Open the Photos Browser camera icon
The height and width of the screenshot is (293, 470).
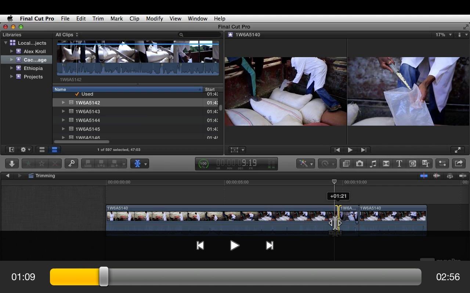(359, 164)
